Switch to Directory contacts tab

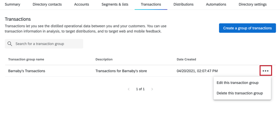click(49, 5)
